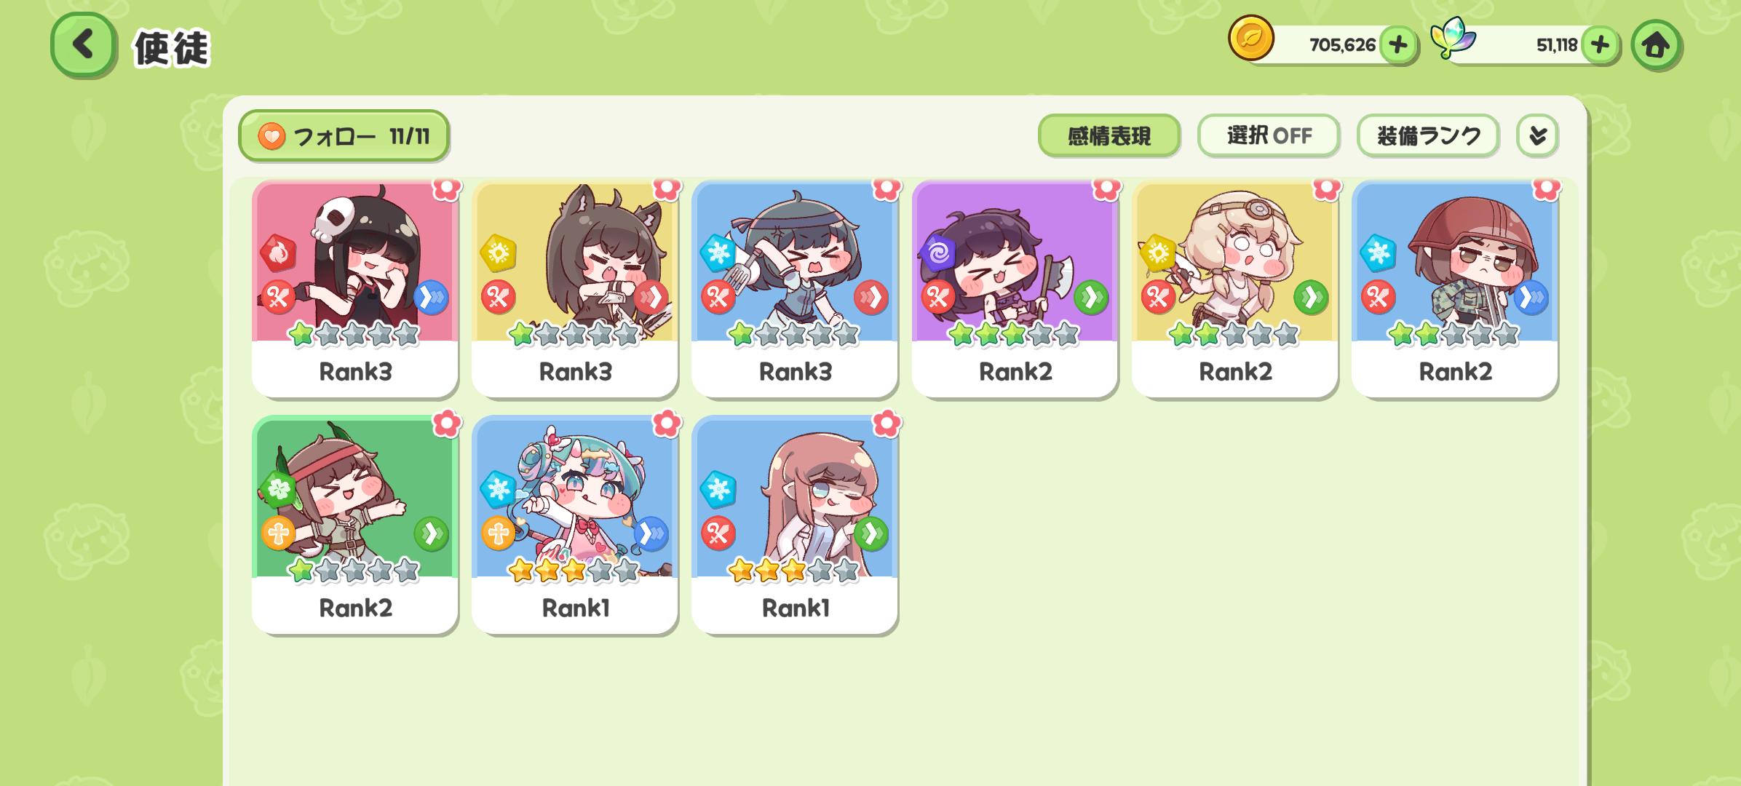The height and width of the screenshot is (786, 1741).
Task: Select the helmet soldier Rank2 card
Action: tap(1454, 289)
